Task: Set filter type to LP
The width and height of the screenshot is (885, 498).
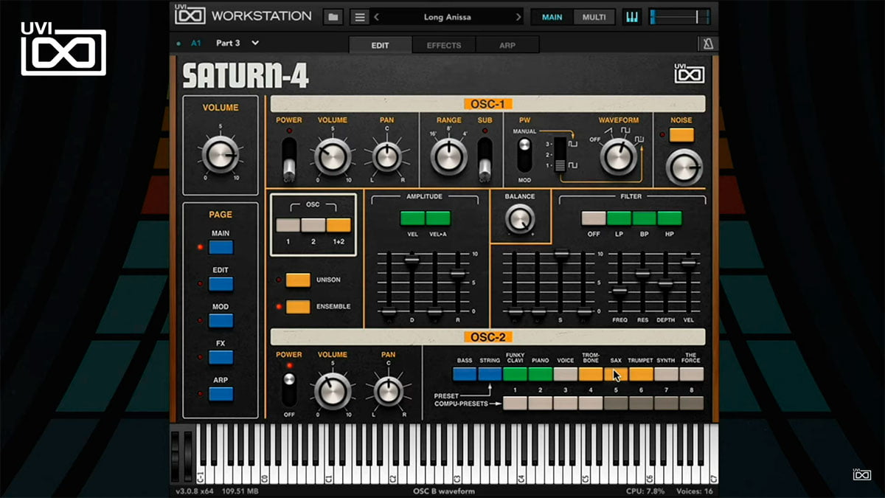Action: pyautogui.click(x=619, y=218)
